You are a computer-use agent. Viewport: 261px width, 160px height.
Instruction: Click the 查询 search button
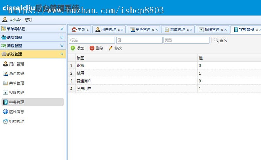[220, 40]
